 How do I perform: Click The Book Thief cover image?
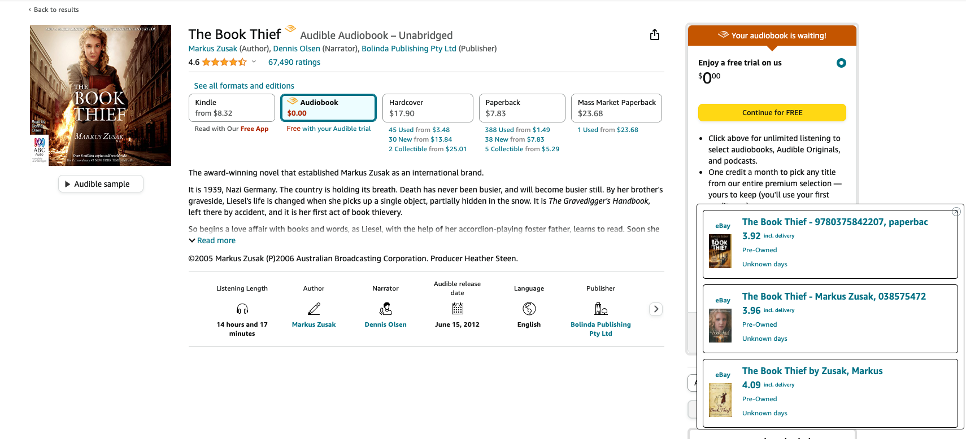point(101,95)
